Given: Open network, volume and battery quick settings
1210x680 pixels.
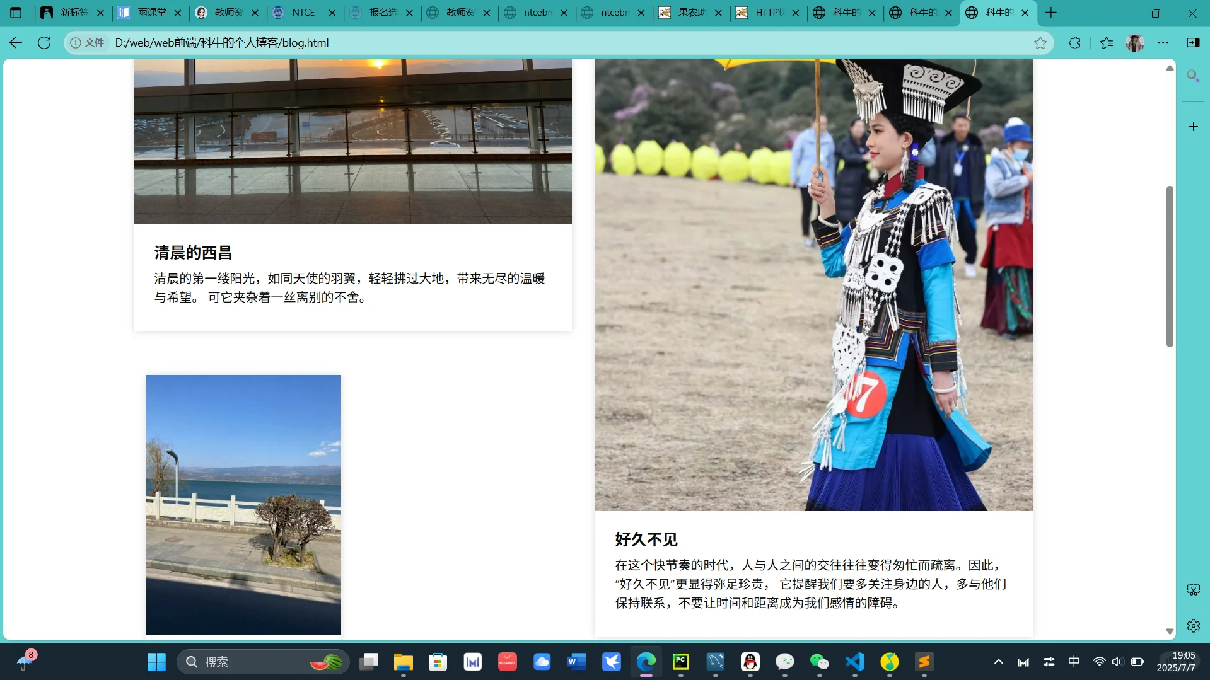Looking at the screenshot, I should coord(1119,662).
